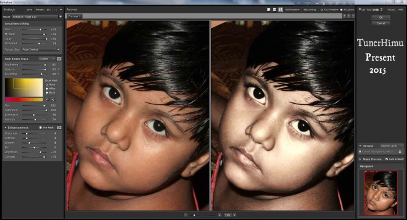Click the Hue slider
This screenshot has width=407, height=220.
click(34, 105)
